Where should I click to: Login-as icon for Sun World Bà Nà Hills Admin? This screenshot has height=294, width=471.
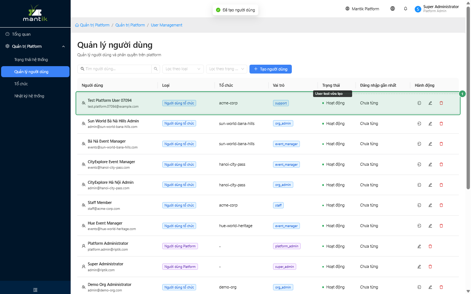click(x=419, y=123)
